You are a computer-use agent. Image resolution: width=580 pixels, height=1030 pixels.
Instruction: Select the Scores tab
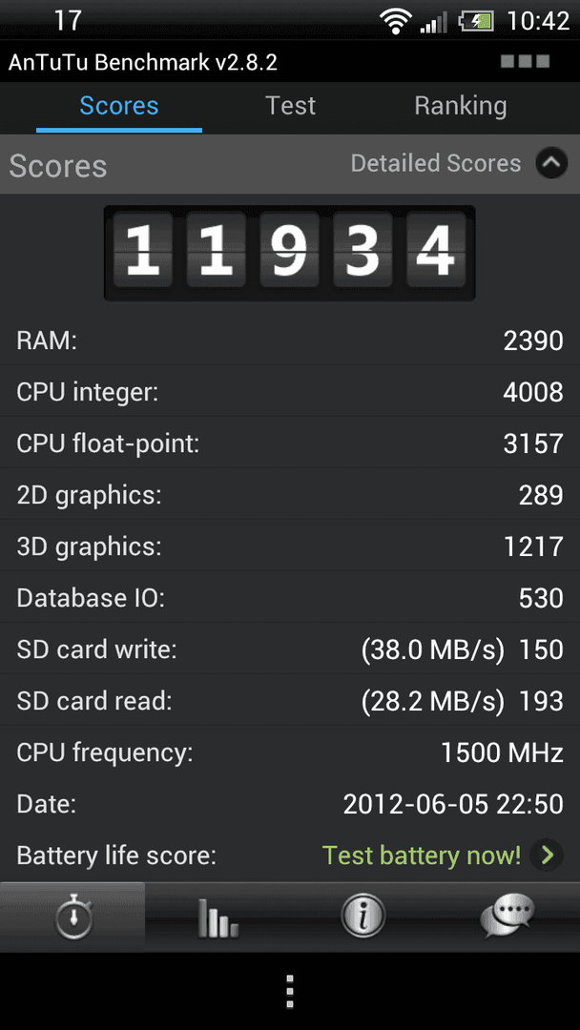pyautogui.click(x=119, y=106)
